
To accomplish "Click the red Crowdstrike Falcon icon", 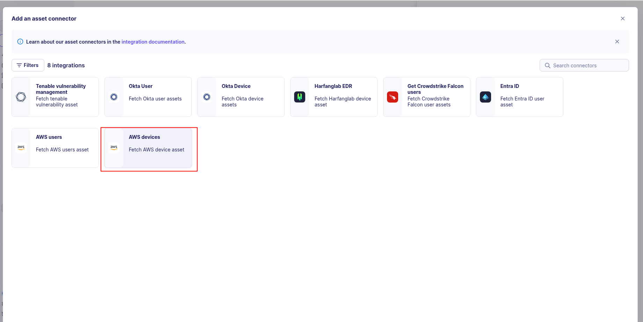I will point(393,97).
